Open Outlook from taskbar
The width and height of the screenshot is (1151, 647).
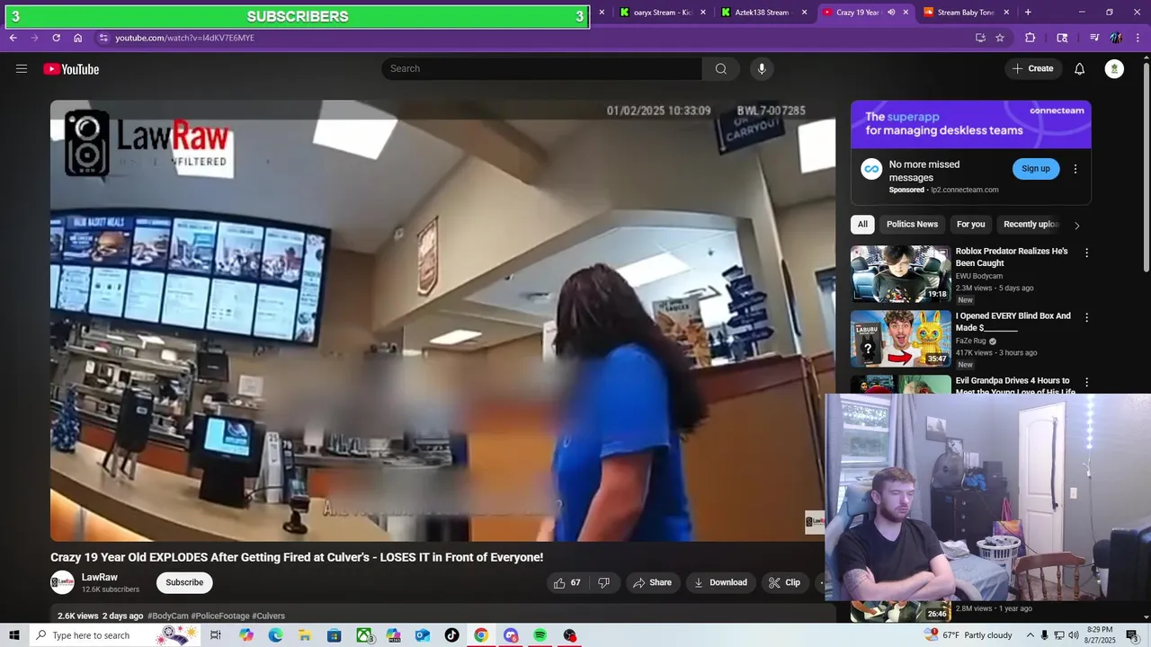[423, 635]
